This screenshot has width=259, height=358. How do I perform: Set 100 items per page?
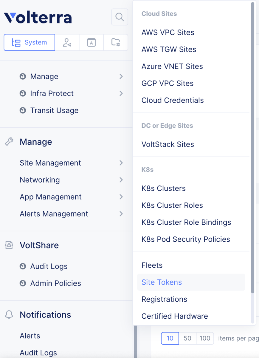tap(205, 338)
